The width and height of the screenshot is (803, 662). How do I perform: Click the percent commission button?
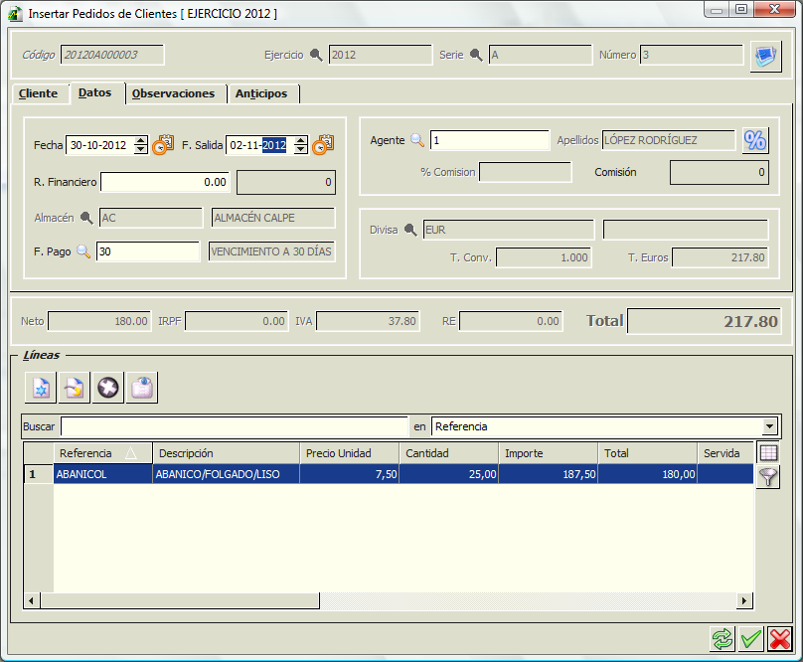click(x=755, y=140)
